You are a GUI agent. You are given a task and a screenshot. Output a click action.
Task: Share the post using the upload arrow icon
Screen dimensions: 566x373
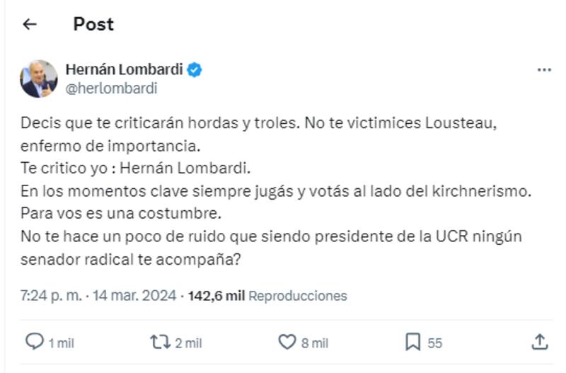[x=539, y=343]
